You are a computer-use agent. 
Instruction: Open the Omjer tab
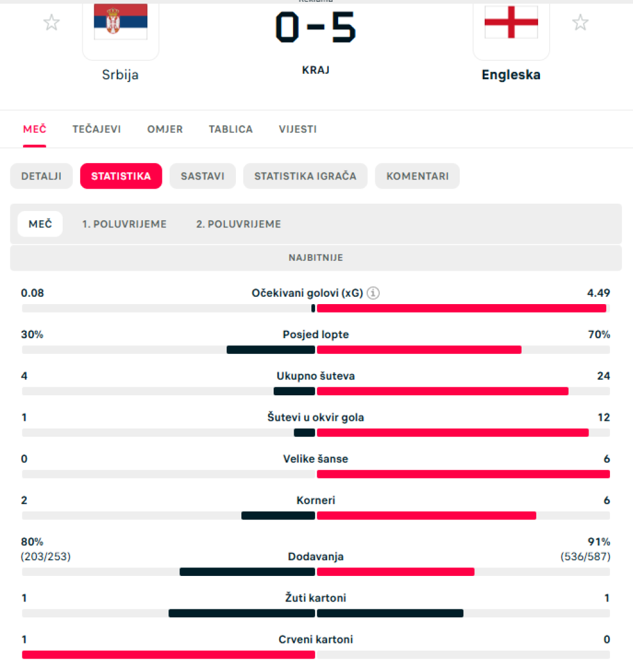[165, 130]
